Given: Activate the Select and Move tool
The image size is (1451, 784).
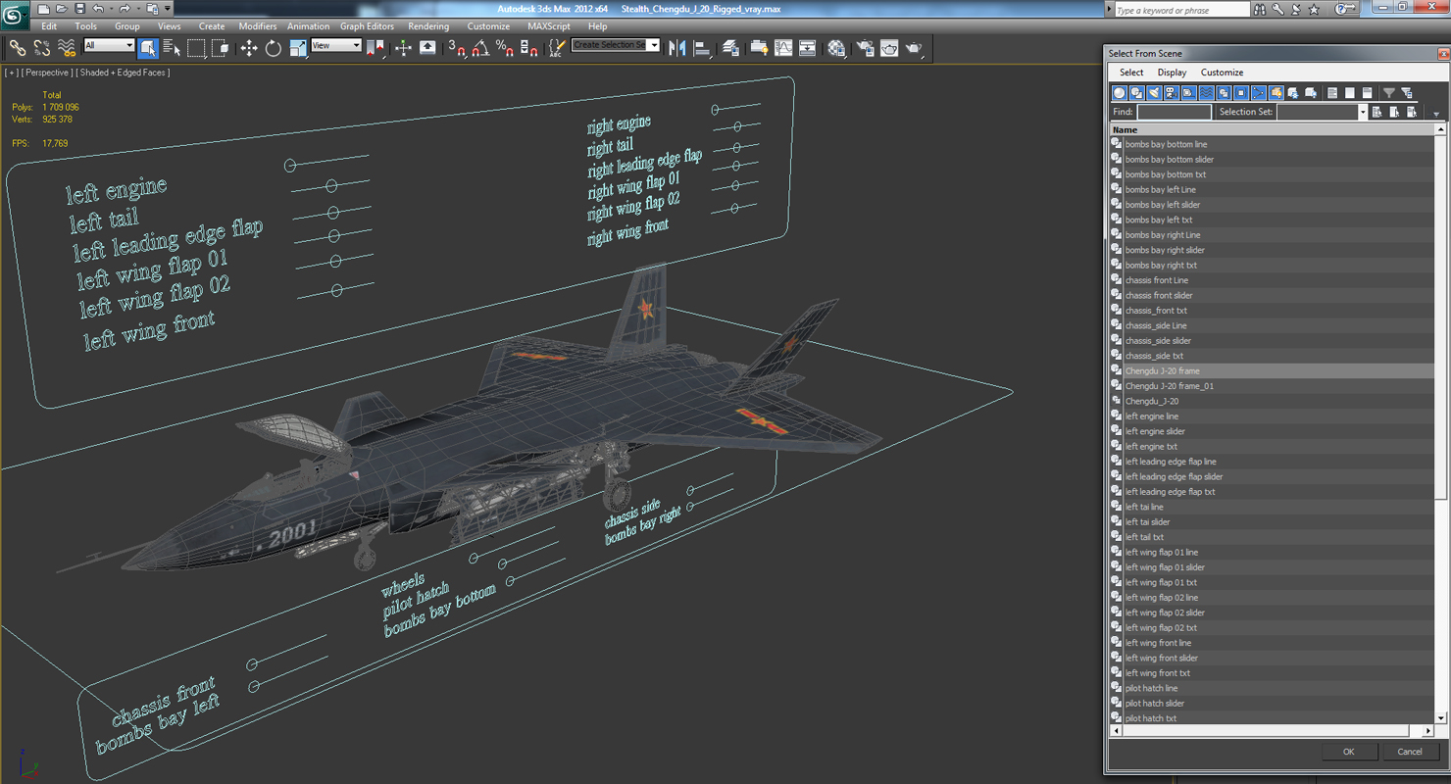Looking at the screenshot, I should coord(249,47).
